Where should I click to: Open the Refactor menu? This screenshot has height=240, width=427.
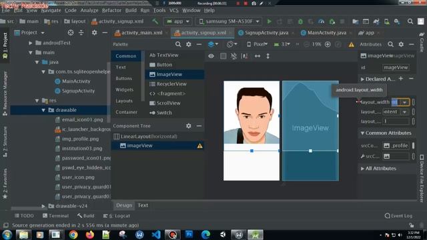point(111,11)
